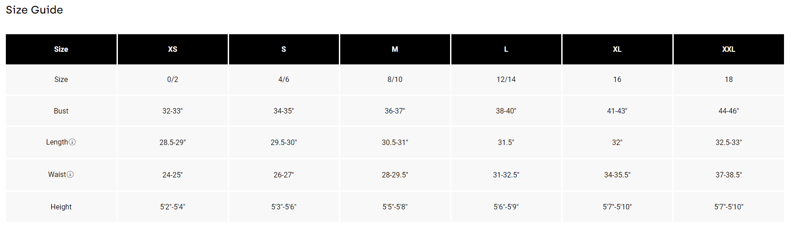The width and height of the screenshot is (793, 231).
Task: Click the Height row label
Action: coord(61,207)
